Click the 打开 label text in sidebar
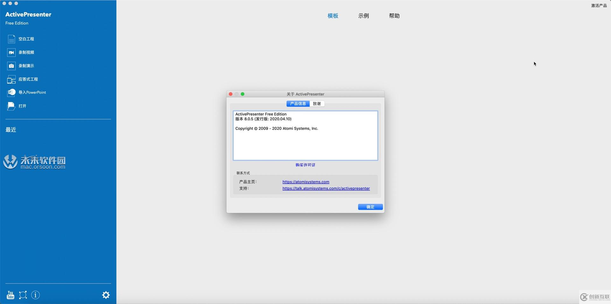The height and width of the screenshot is (304, 611). 22,106
